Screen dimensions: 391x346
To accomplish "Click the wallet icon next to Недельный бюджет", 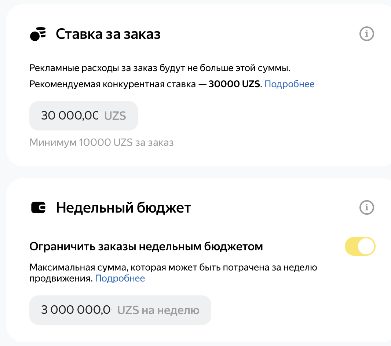I will click(38, 207).
